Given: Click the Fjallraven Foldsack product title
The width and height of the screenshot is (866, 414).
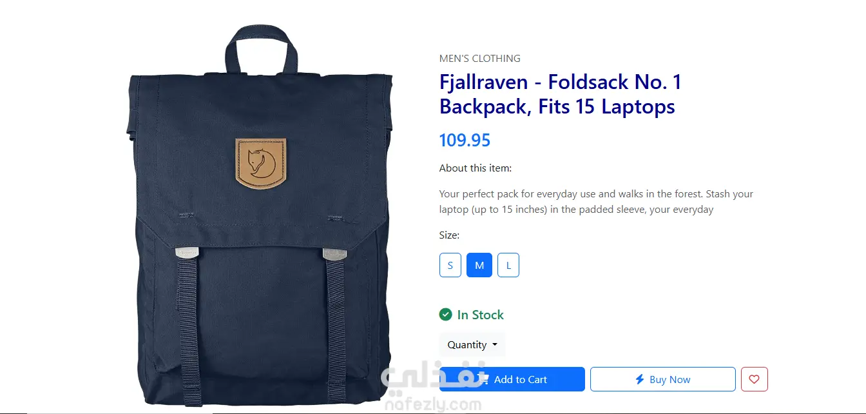Looking at the screenshot, I should click(x=561, y=94).
